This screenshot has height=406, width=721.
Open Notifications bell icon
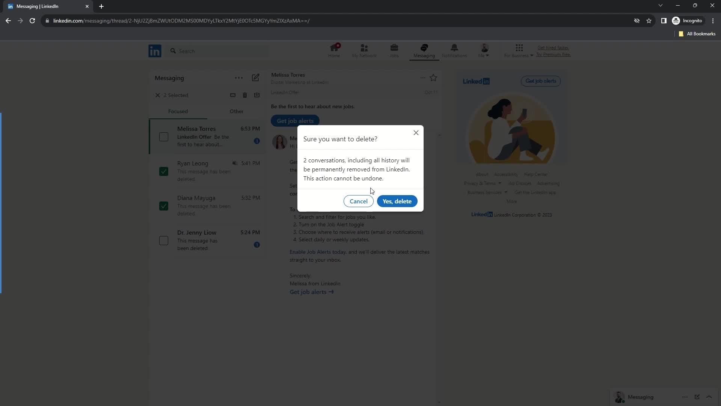pyautogui.click(x=454, y=51)
